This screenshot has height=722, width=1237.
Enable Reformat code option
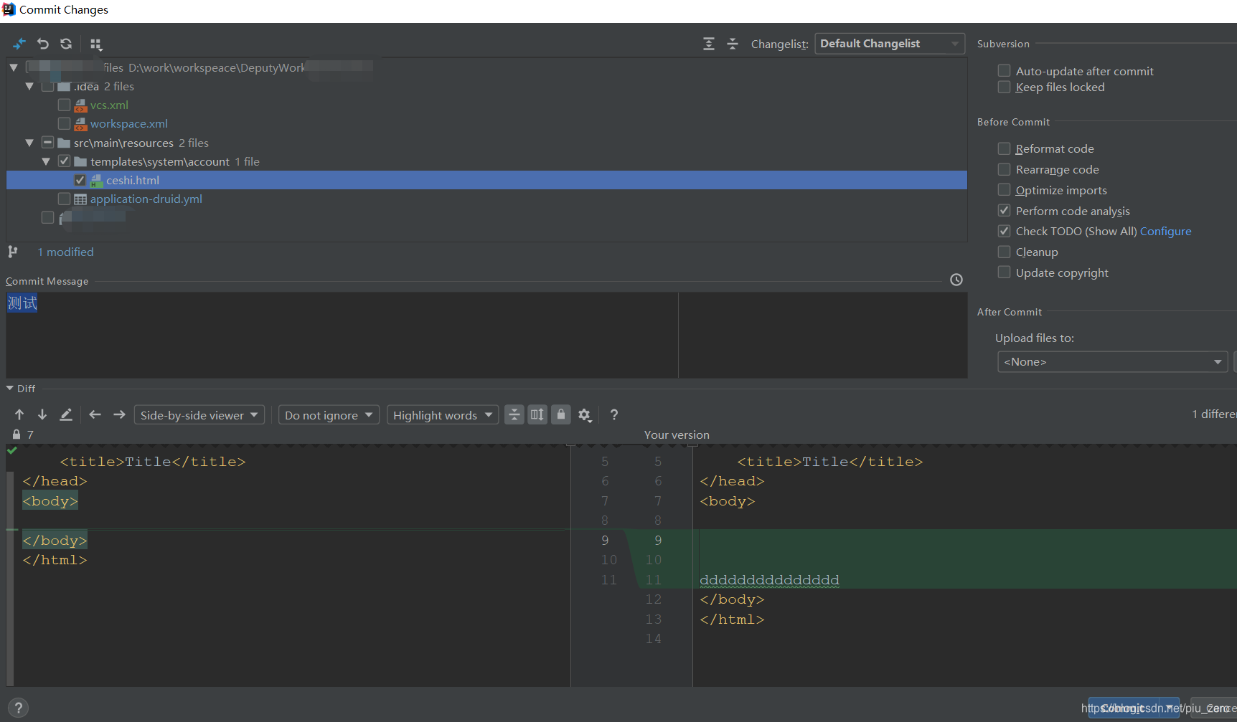(1005, 148)
